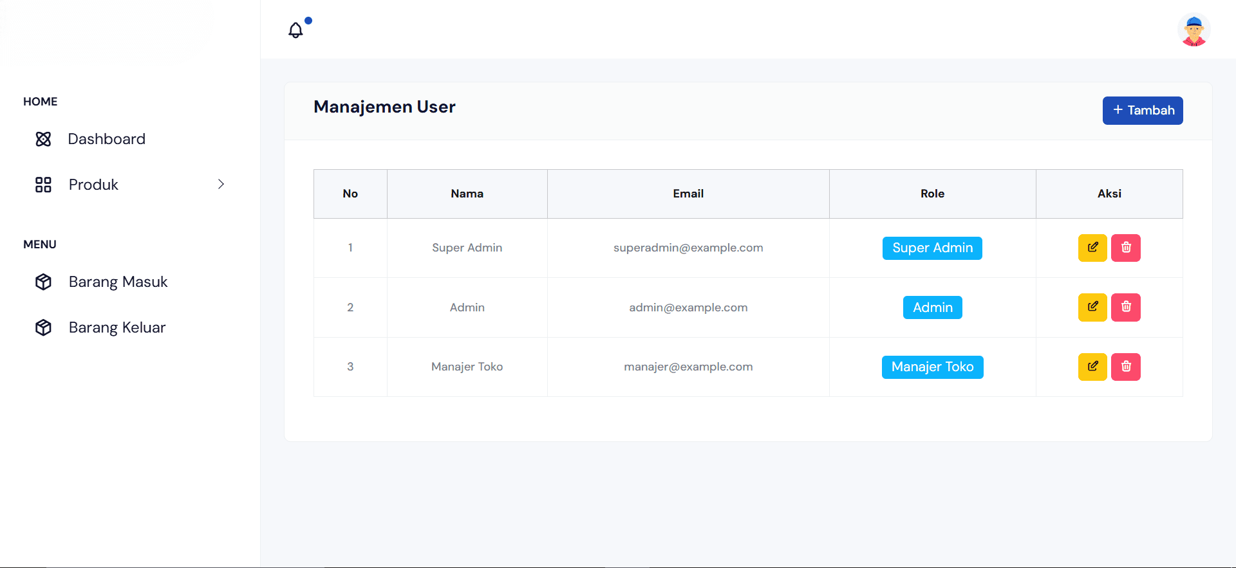Click the Admin role badge
Screen dimensions: 1236x568
932,307
